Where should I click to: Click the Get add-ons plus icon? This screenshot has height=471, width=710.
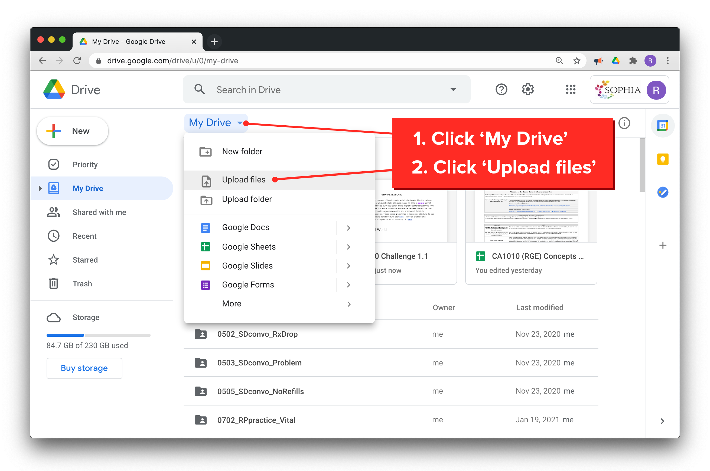663,246
